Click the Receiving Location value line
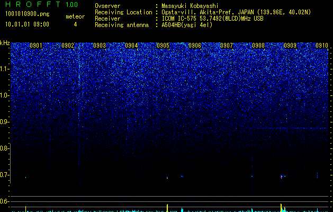The height and width of the screenshot is (212, 333). pyautogui.click(x=236, y=12)
